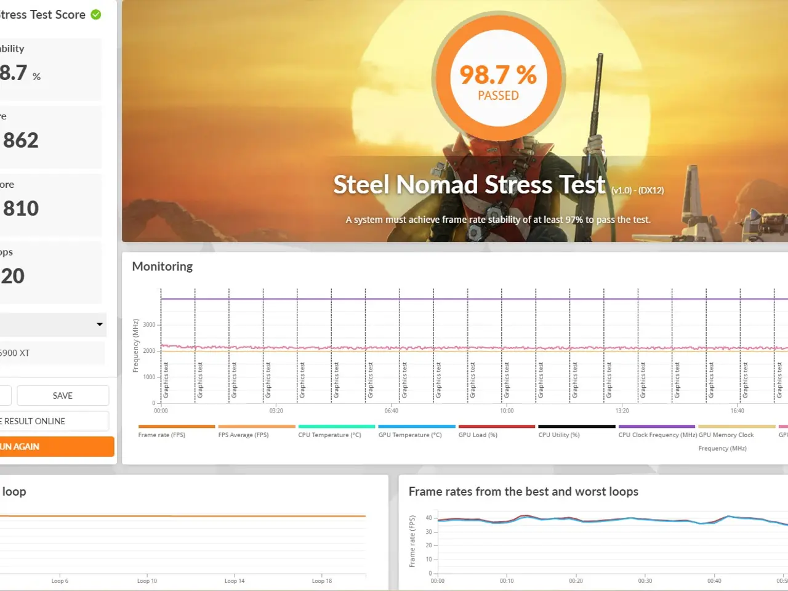
Task: Click the (v1.0) - (DX12) version text
Action: (638, 190)
